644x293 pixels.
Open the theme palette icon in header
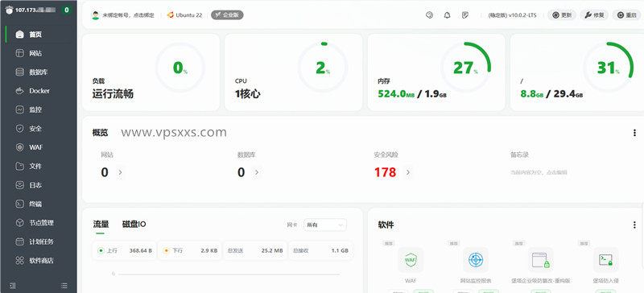pos(429,15)
